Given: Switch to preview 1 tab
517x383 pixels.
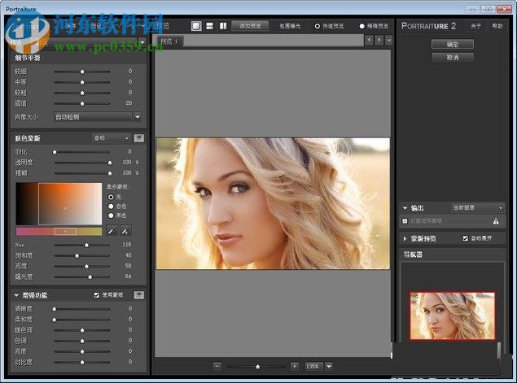Looking at the screenshot, I should (169, 41).
